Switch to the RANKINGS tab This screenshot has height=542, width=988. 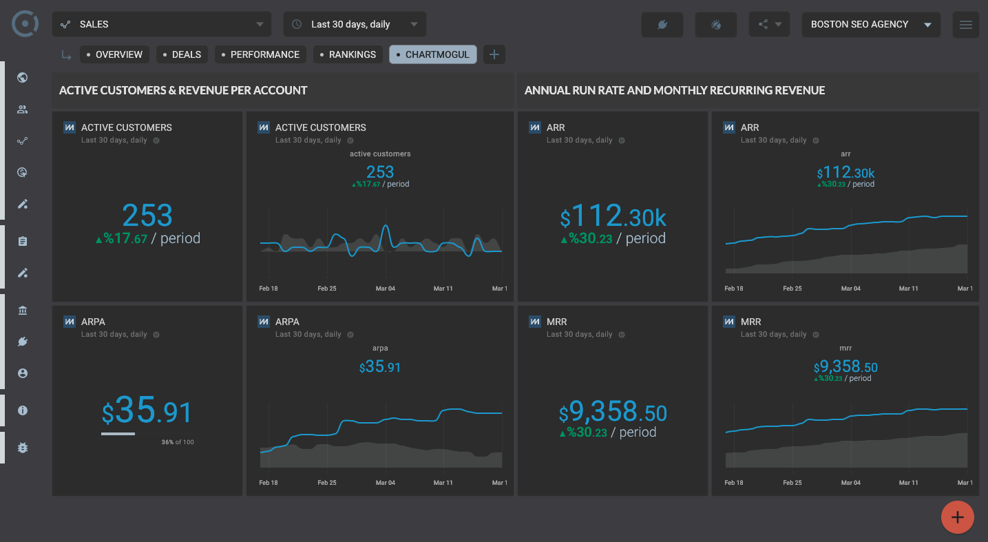tap(348, 54)
